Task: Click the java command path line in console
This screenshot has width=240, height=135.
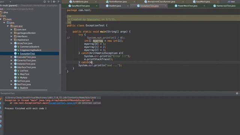Action: [x=53, y=97]
